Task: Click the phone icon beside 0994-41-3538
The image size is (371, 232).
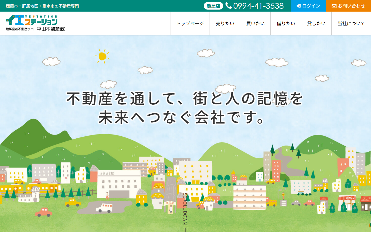Action: [x=229, y=6]
